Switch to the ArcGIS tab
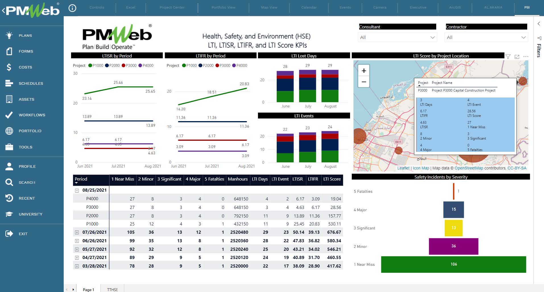This screenshot has height=292, width=544. tap(455, 7)
